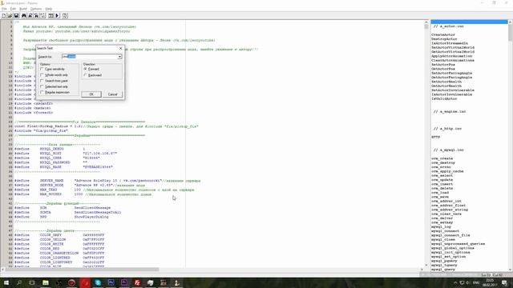Enable the Whole words only checkbox
The height and width of the screenshot is (288, 513).
click(42, 74)
